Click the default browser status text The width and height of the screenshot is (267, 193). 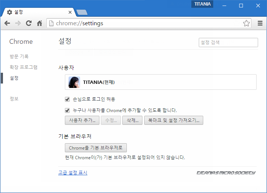pos(125,157)
